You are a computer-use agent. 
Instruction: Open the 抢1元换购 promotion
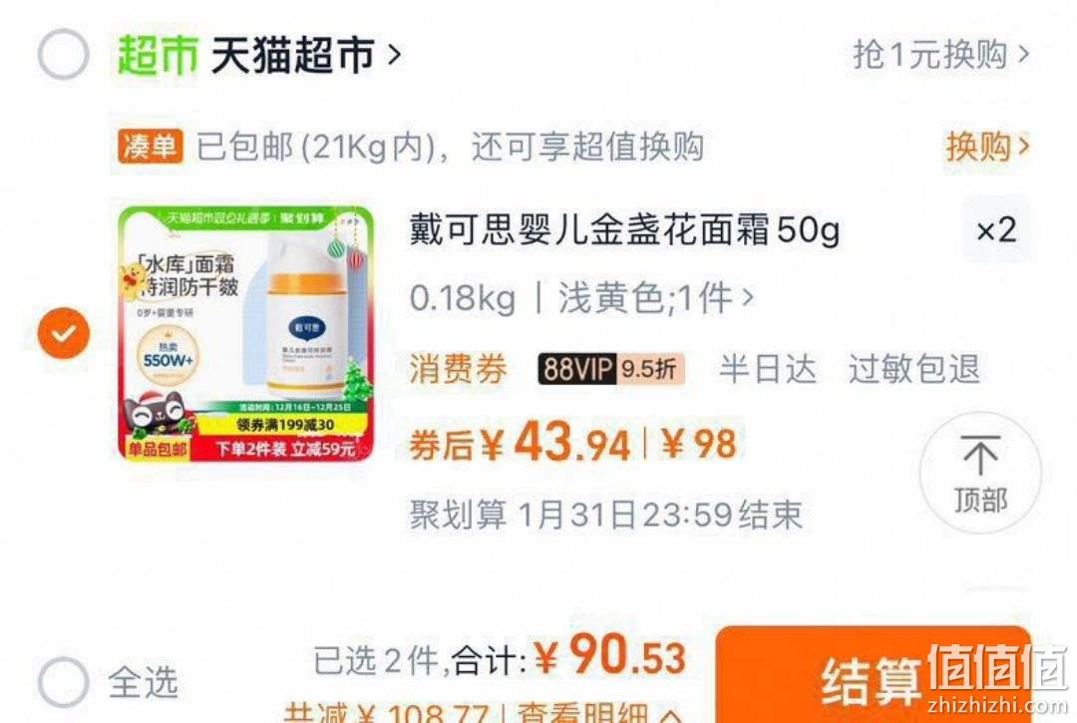click(941, 54)
